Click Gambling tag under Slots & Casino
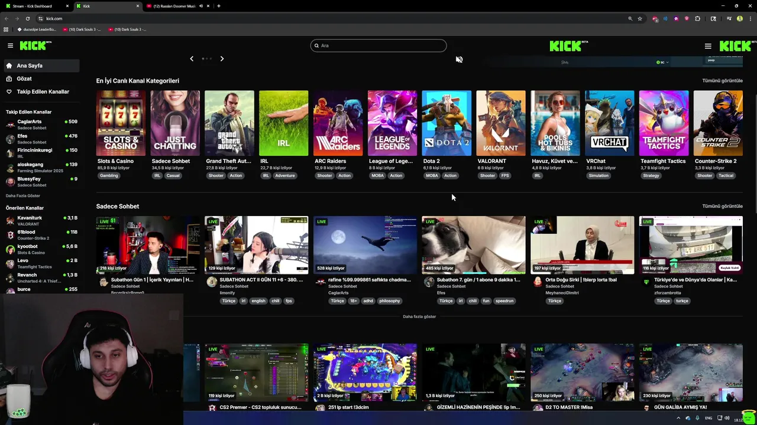The image size is (757, 425). (x=109, y=175)
